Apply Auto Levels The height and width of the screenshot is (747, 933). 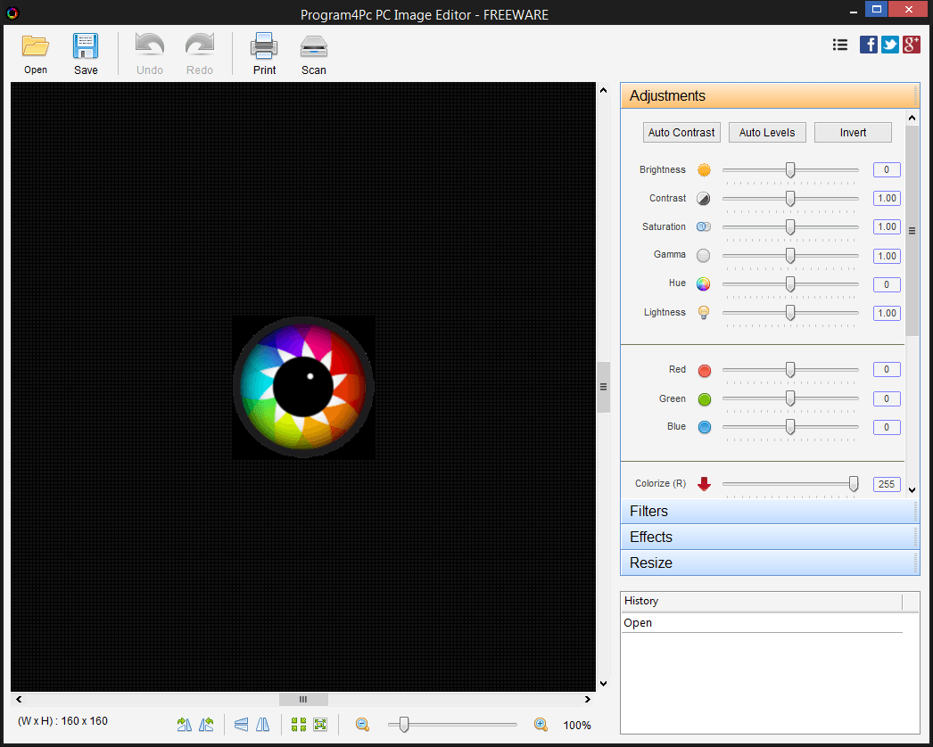pyautogui.click(x=767, y=133)
